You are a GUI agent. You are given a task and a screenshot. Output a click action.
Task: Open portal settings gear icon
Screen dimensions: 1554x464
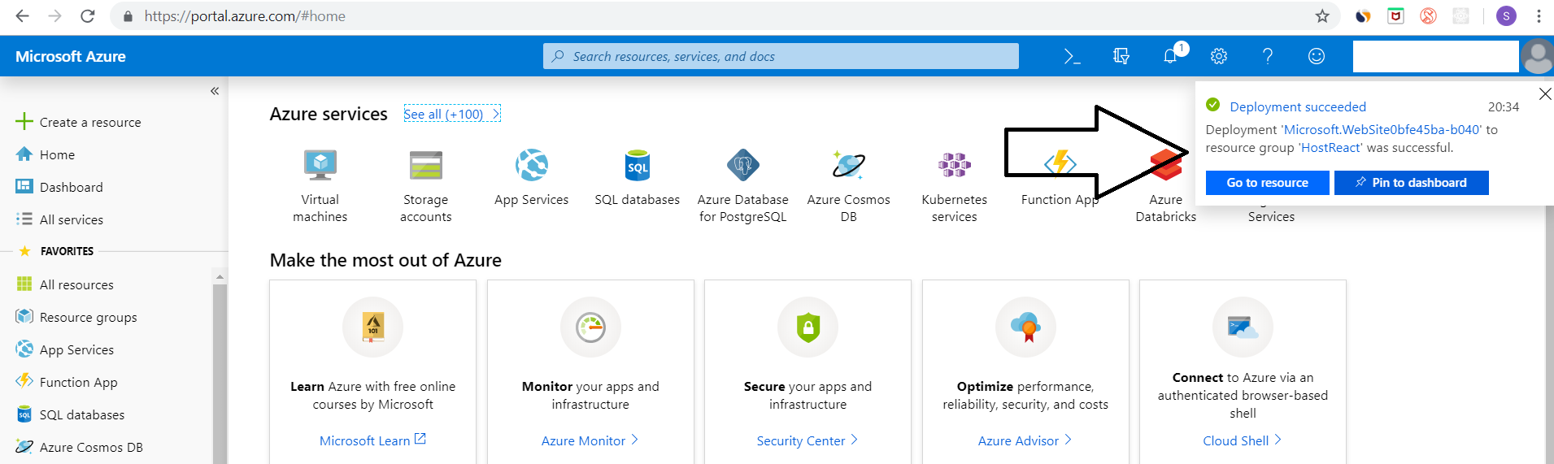point(1218,56)
